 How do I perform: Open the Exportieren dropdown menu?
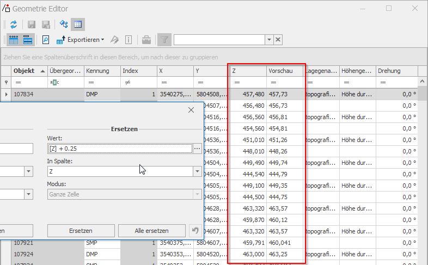tap(81, 40)
